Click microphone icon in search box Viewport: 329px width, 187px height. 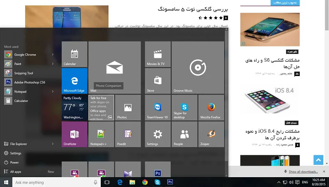click(95, 182)
